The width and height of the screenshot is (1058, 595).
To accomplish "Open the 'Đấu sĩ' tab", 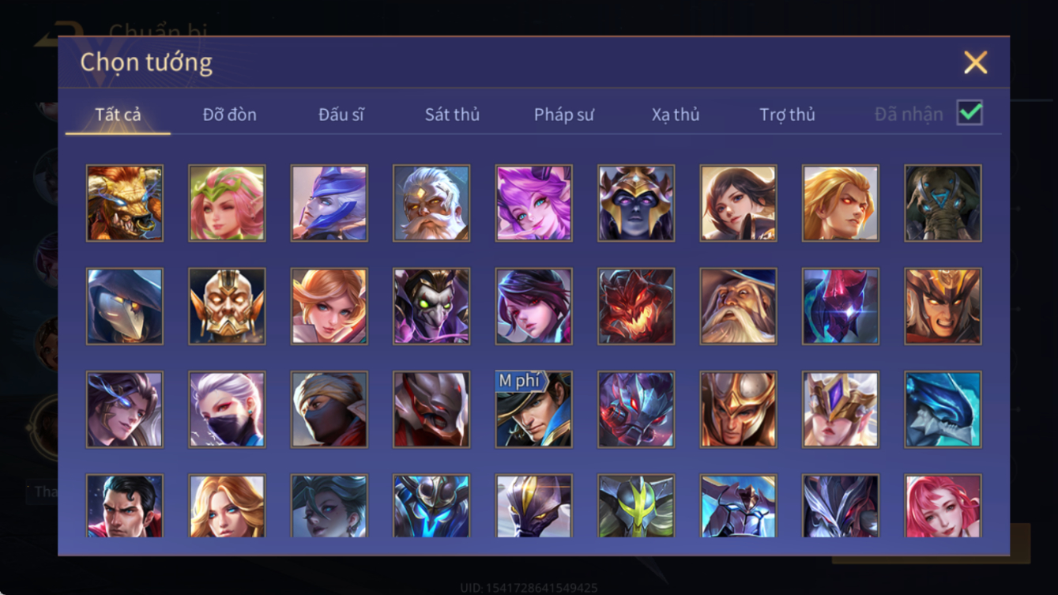I will click(x=341, y=115).
